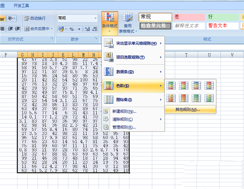Screen dimensions: 244x189
Task: Click the Data Bars icon
Action: pyautogui.click(x=109, y=72)
